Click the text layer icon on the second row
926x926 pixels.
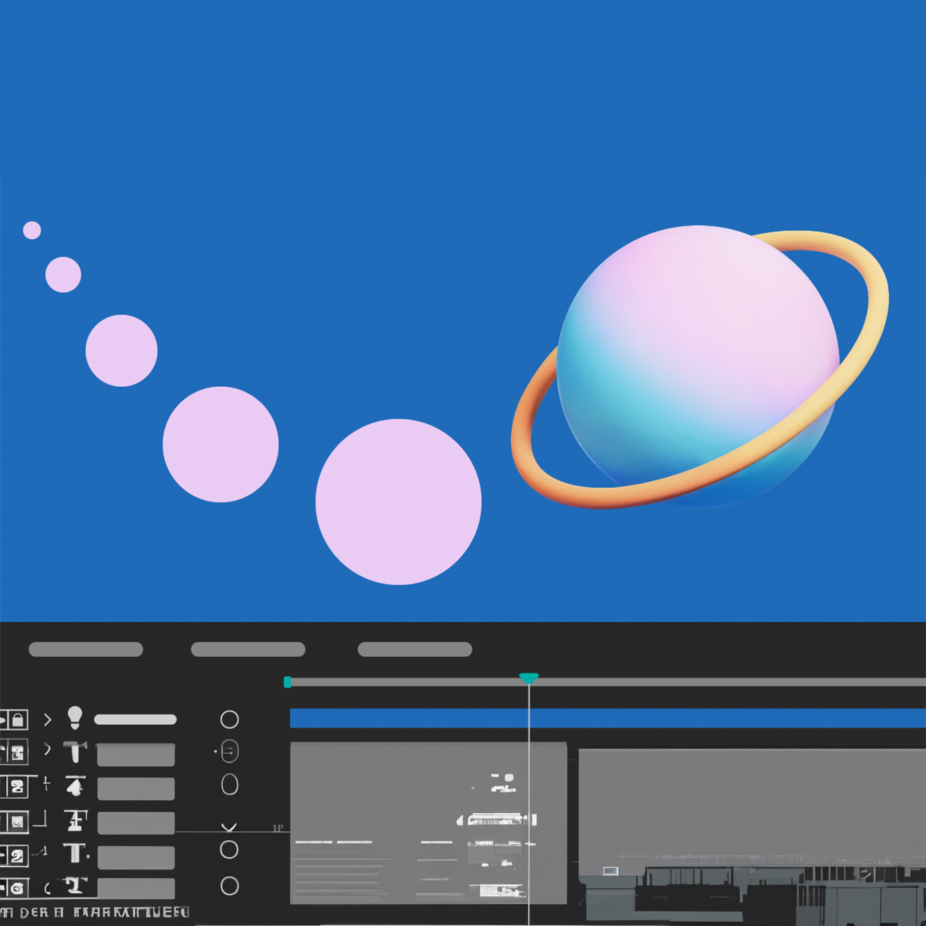(75, 751)
